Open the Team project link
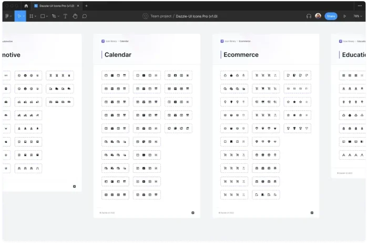 [161, 16]
